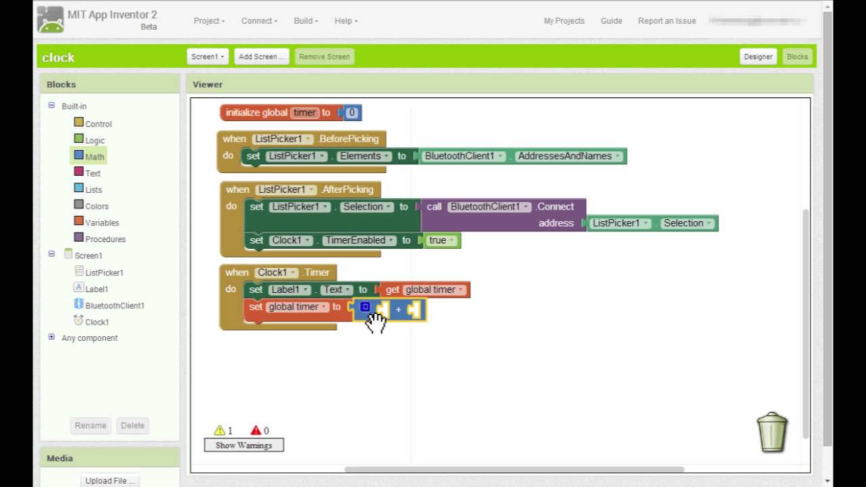Viewport: 866px width, 487px height.
Task: Open the set global timer variable dropdown
Action: [298, 307]
